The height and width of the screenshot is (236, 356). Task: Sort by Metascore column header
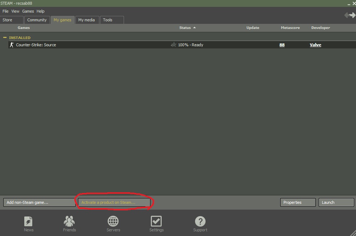pos(290,27)
